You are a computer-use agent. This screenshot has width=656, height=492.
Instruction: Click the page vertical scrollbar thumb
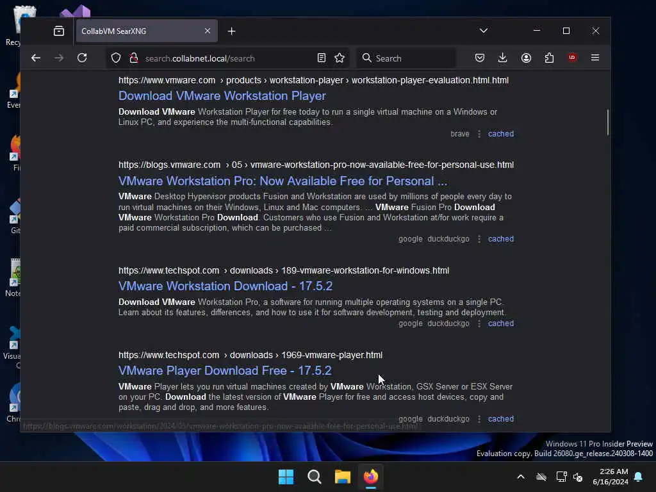click(607, 122)
